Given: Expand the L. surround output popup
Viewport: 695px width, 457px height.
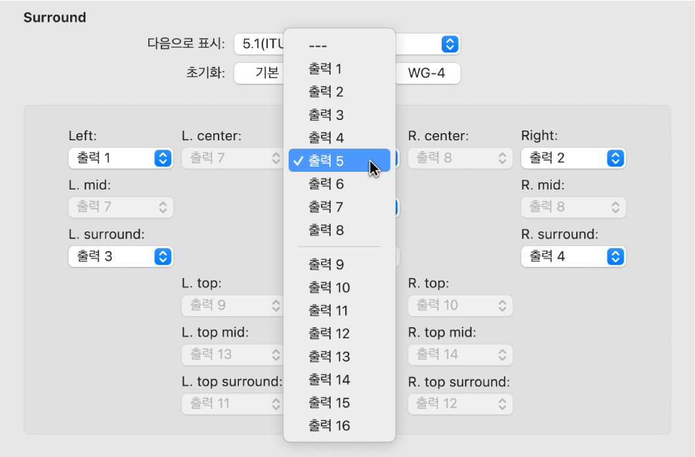Looking at the screenshot, I should point(121,256).
